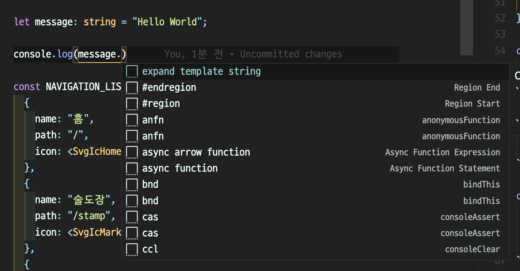Click the snippet icon next to #endregion

132,88
